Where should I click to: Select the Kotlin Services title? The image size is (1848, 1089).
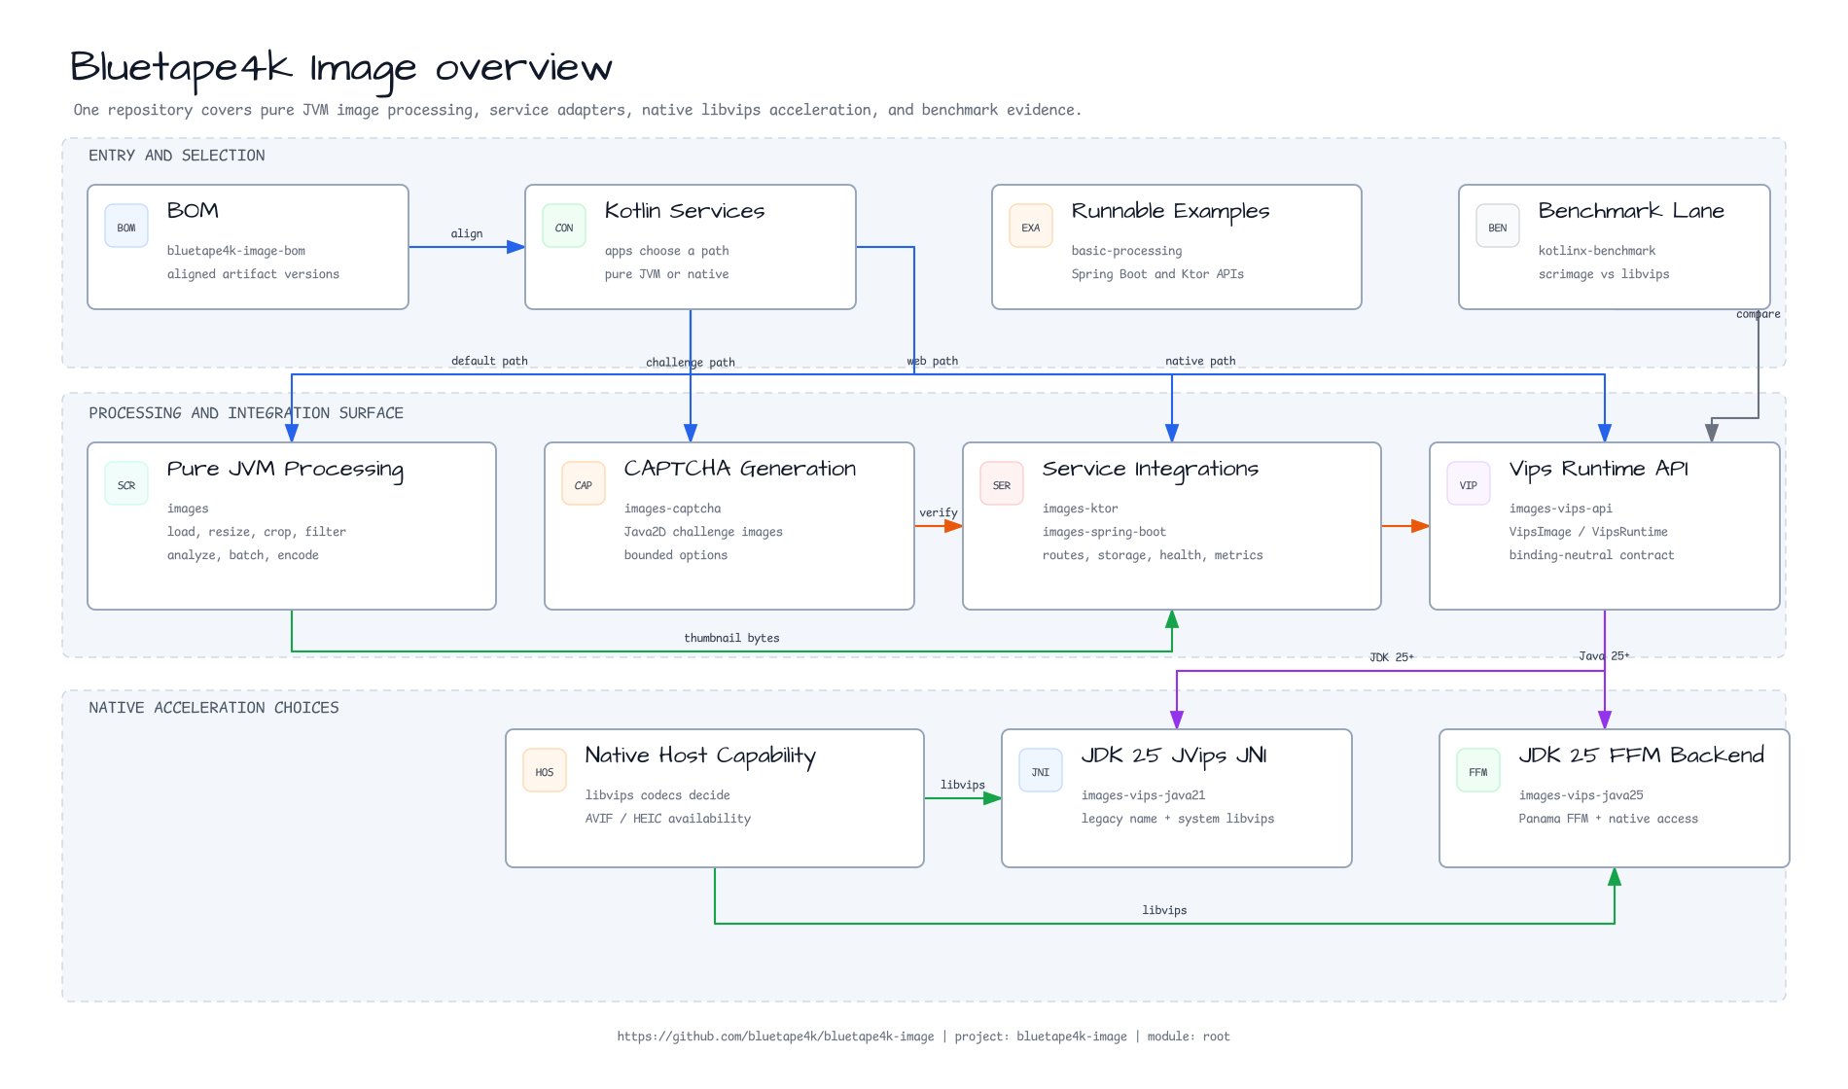(x=685, y=211)
